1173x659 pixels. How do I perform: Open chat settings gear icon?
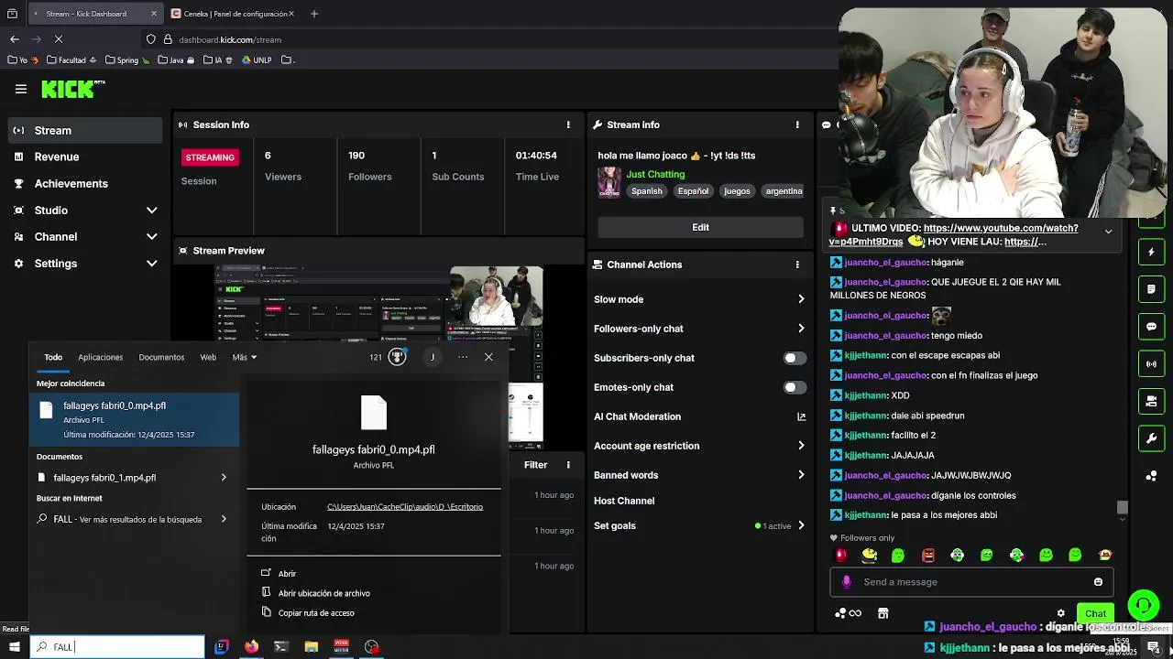coord(1061,613)
